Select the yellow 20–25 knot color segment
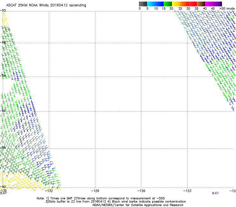The width and height of the screenshot is (236, 207). click(x=176, y=4)
